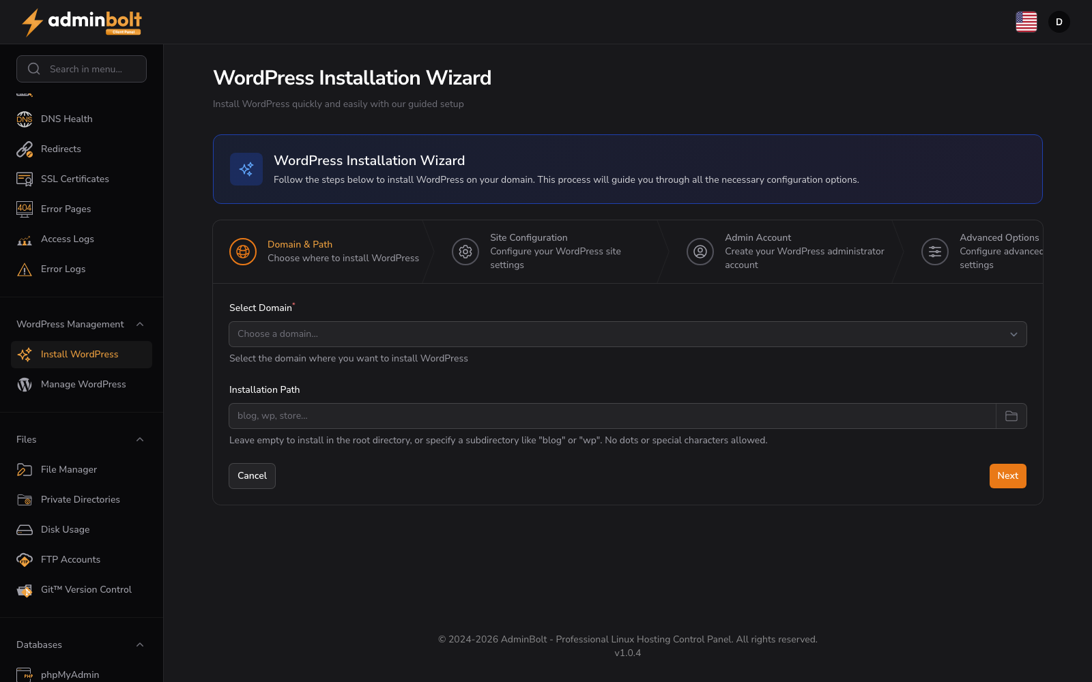1092x682 pixels.
Task: Open the Choose a domain dropdown
Action: tap(628, 334)
